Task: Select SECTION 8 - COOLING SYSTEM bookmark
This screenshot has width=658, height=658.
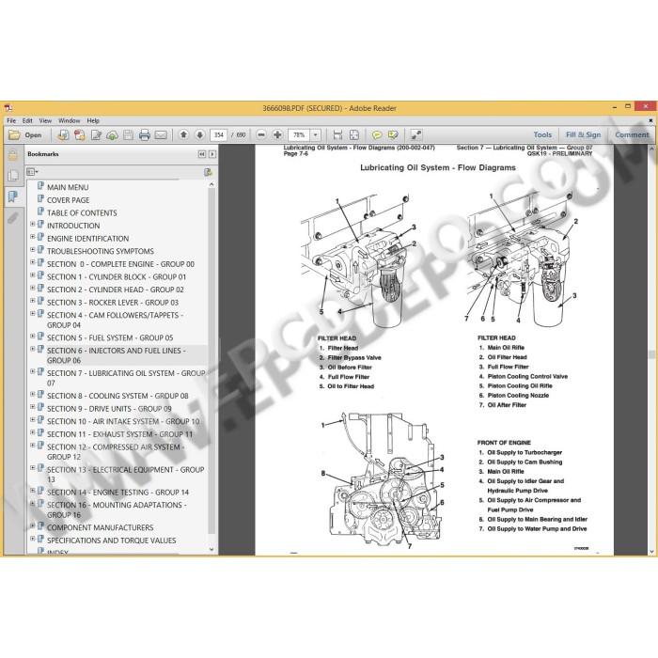Action: click(117, 396)
